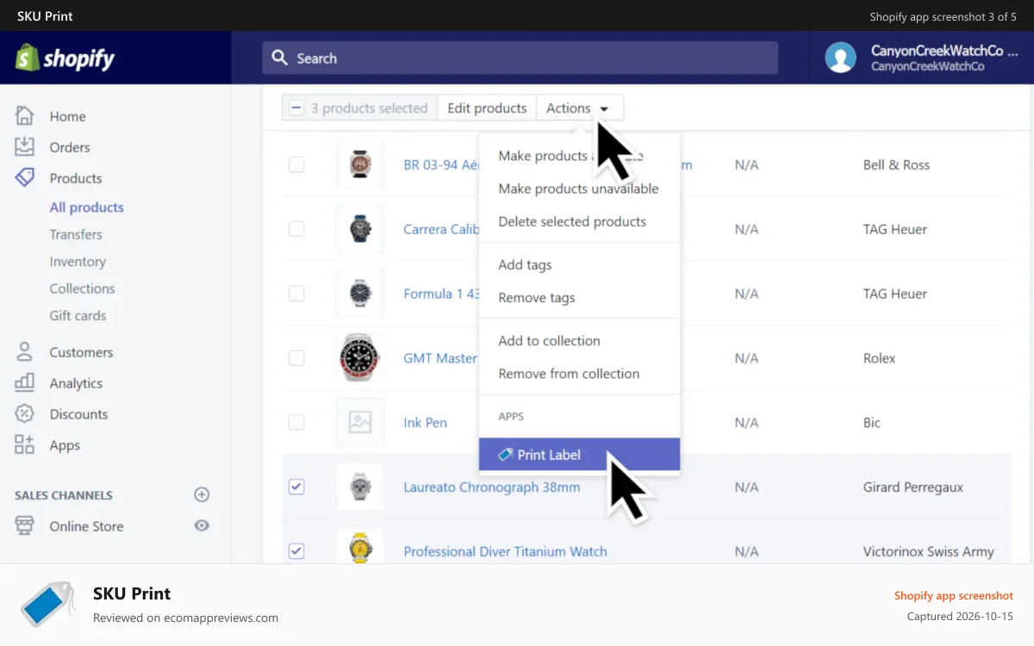Click the Analytics chart icon
1034x646 pixels.
tap(25, 383)
